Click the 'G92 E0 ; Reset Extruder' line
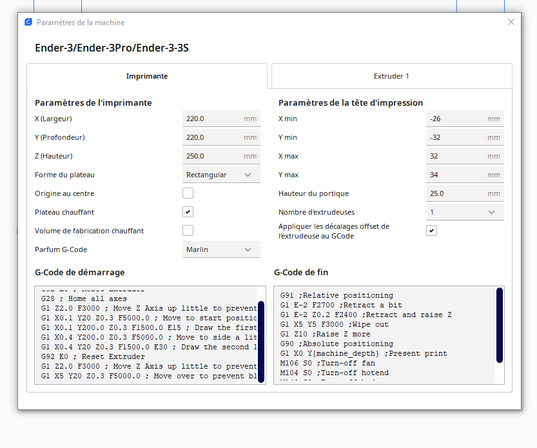This screenshot has height=448, width=537. click(93, 356)
